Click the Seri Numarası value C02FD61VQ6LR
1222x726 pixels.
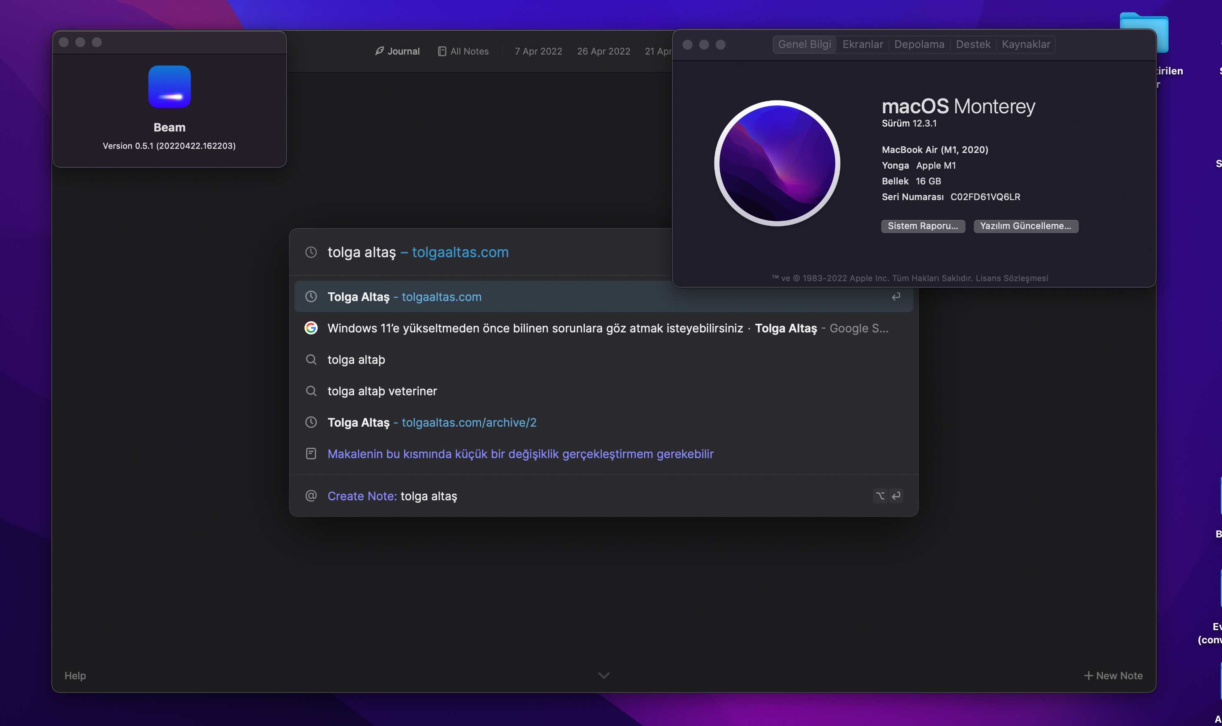coord(985,197)
